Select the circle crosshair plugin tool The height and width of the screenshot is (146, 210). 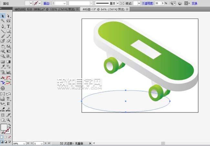(x=3, y=88)
